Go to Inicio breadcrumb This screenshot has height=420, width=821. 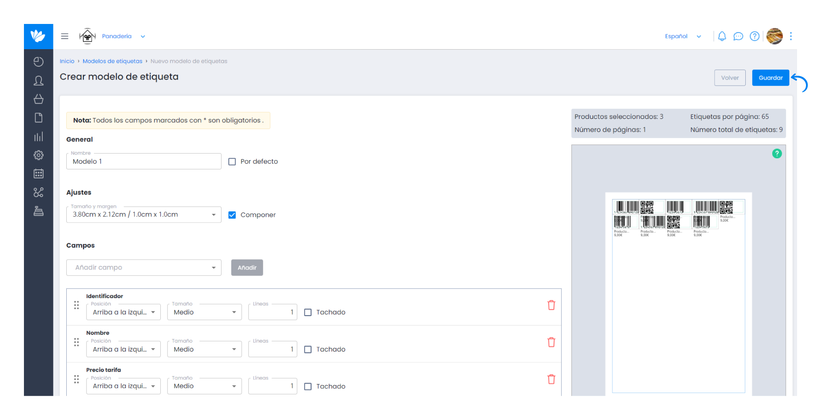coord(67,61)
